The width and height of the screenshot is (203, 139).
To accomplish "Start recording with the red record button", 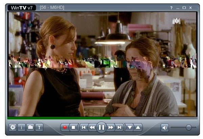I will point(65,128).
